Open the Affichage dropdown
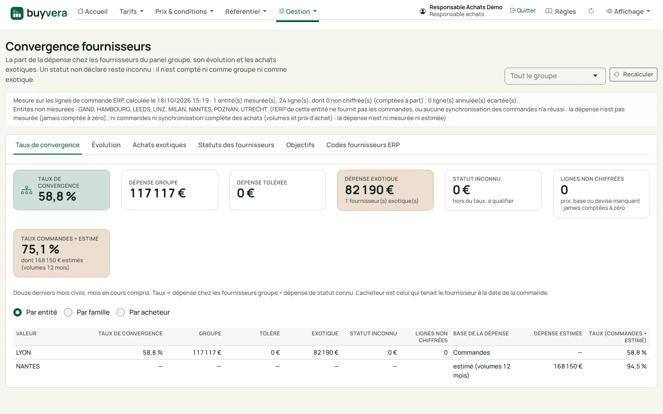 [628, 11]
